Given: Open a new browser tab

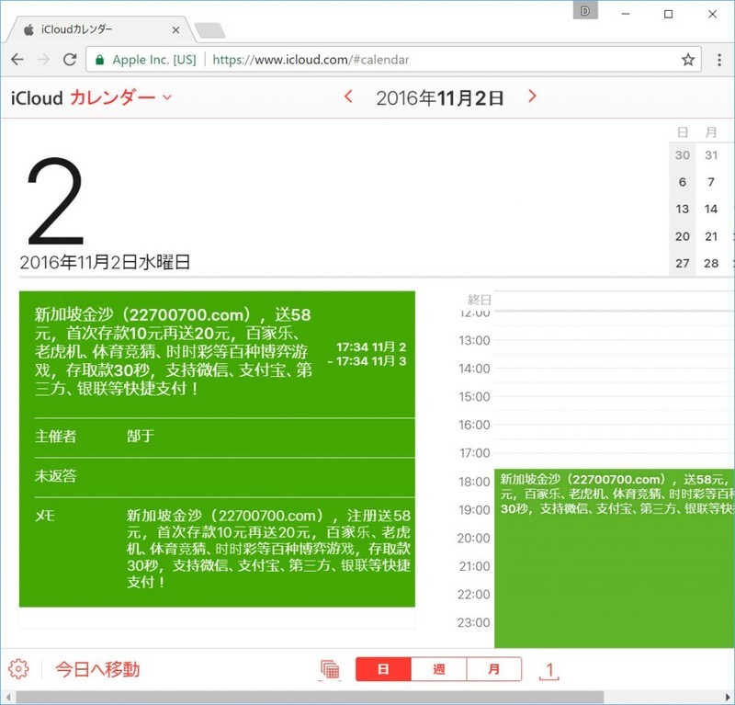Looking at the screenshot, I should point(209,30).
